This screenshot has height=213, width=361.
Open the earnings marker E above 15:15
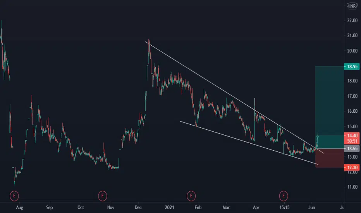point(284,196)
